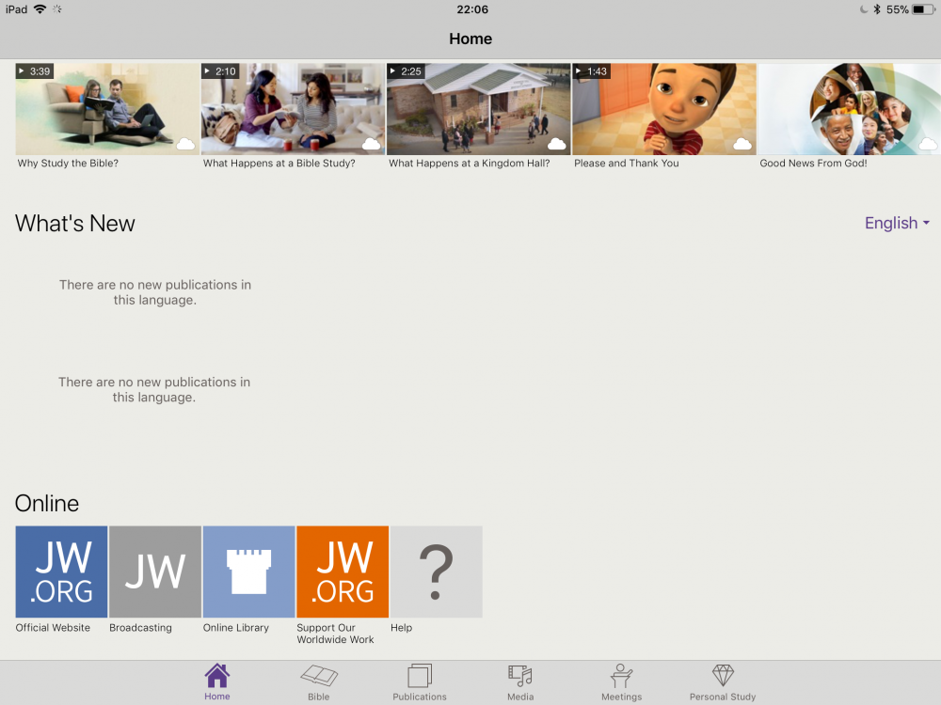The image size is (941, 705).
Task: Open the JW Broadcasting tile
Action: point(154,572)
